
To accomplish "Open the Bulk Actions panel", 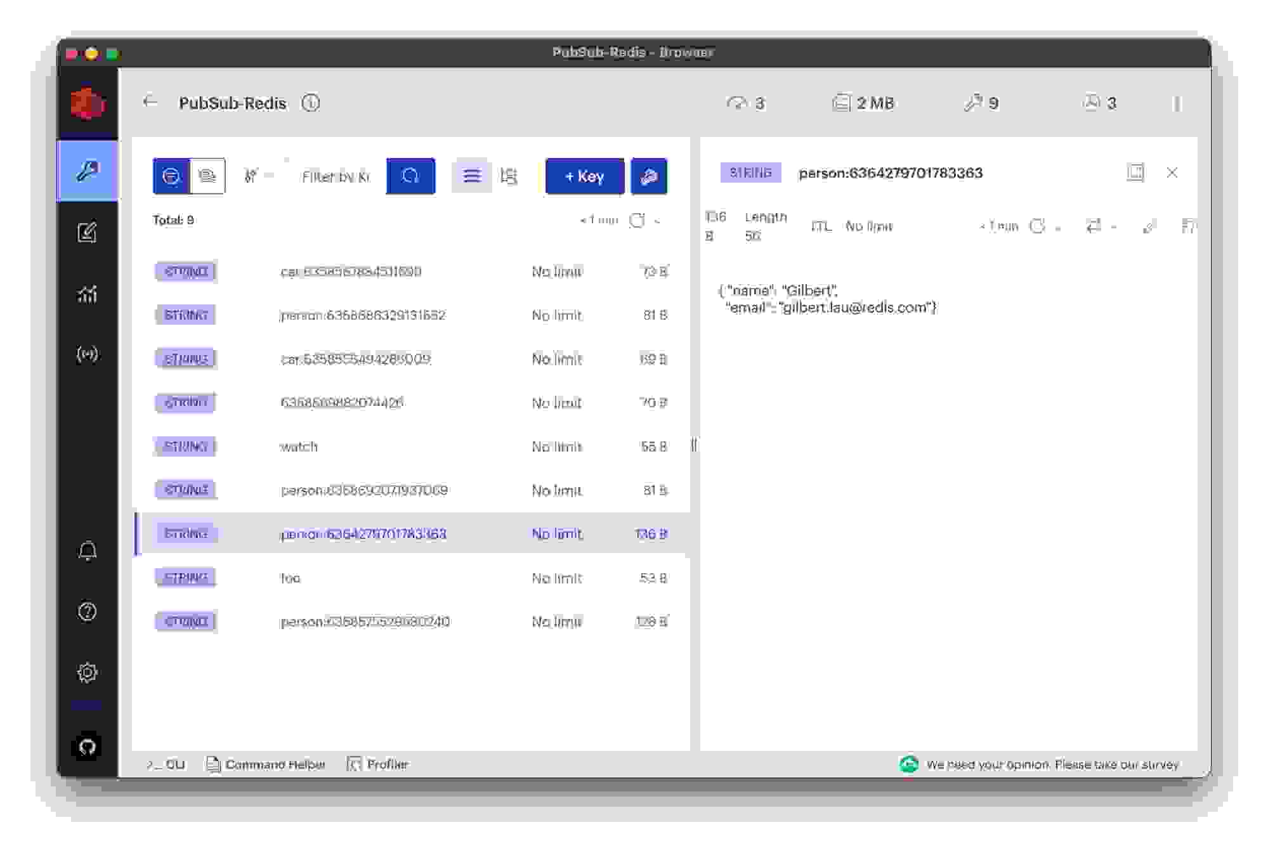I will pos(649,177).
